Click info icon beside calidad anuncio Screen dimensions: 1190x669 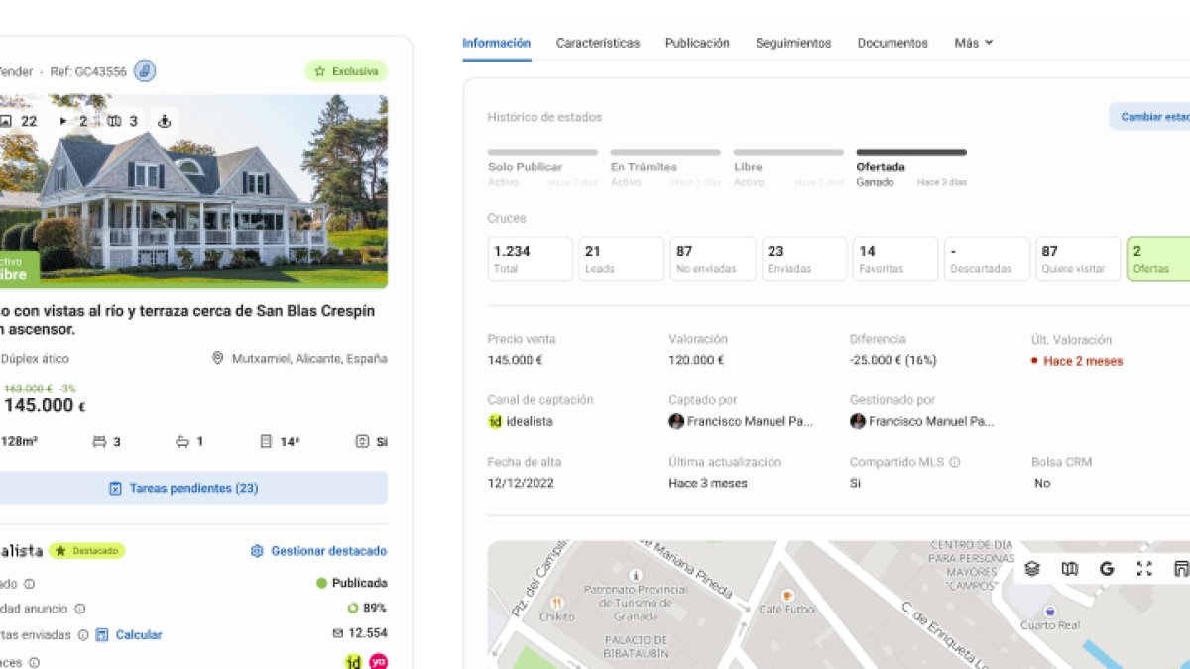click(80, 609)
